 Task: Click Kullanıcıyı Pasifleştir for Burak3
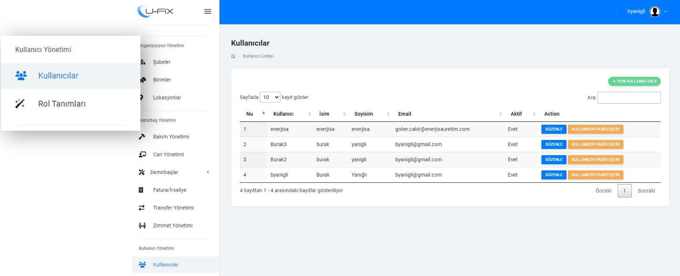click(595, 144)
